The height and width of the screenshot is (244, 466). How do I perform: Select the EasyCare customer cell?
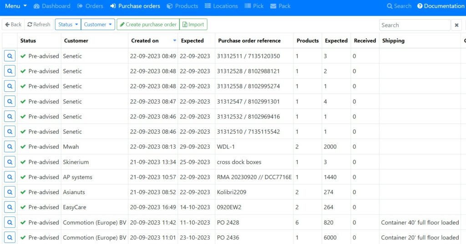coord(95,207)
